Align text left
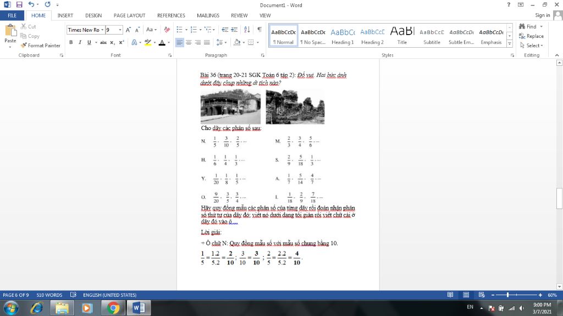 [x=180, y=42]
